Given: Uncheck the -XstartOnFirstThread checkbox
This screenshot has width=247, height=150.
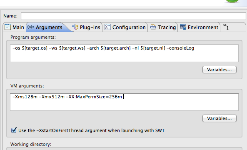Looking at the screenshot, I should [x=14, y=130].
